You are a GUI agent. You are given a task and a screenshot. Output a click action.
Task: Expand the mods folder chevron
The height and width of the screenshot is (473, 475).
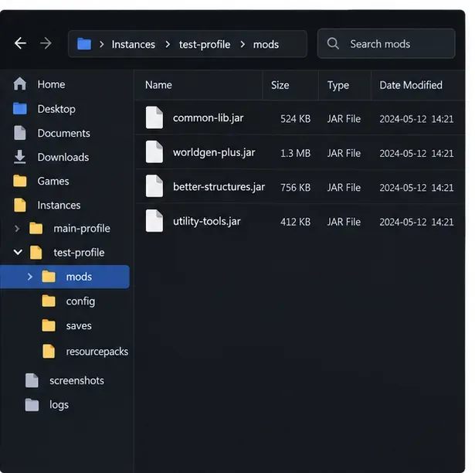[29, 277]
